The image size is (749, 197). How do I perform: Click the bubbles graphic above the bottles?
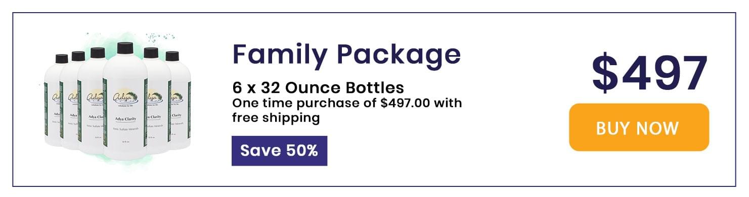[x=161, y=37]
